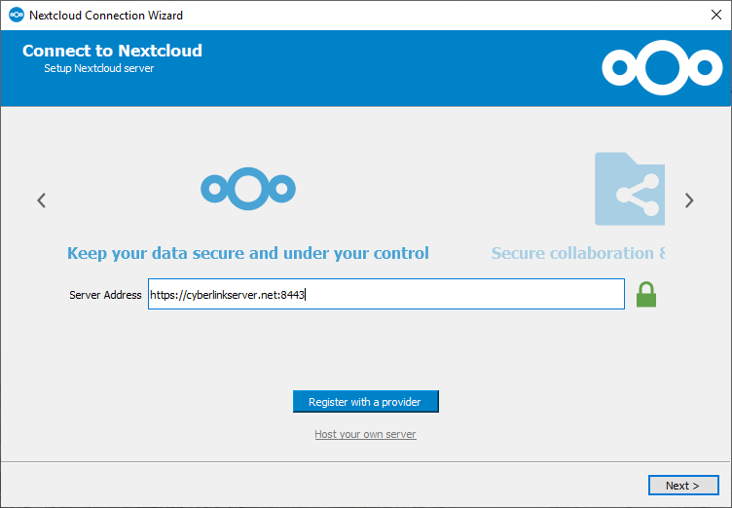Click the green padlock icon beside the address
732x508 pixels.
646,294
